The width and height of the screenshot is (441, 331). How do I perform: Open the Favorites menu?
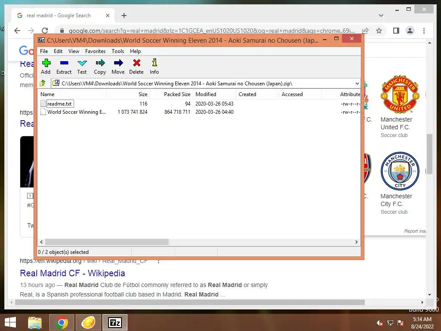[95, 51]
